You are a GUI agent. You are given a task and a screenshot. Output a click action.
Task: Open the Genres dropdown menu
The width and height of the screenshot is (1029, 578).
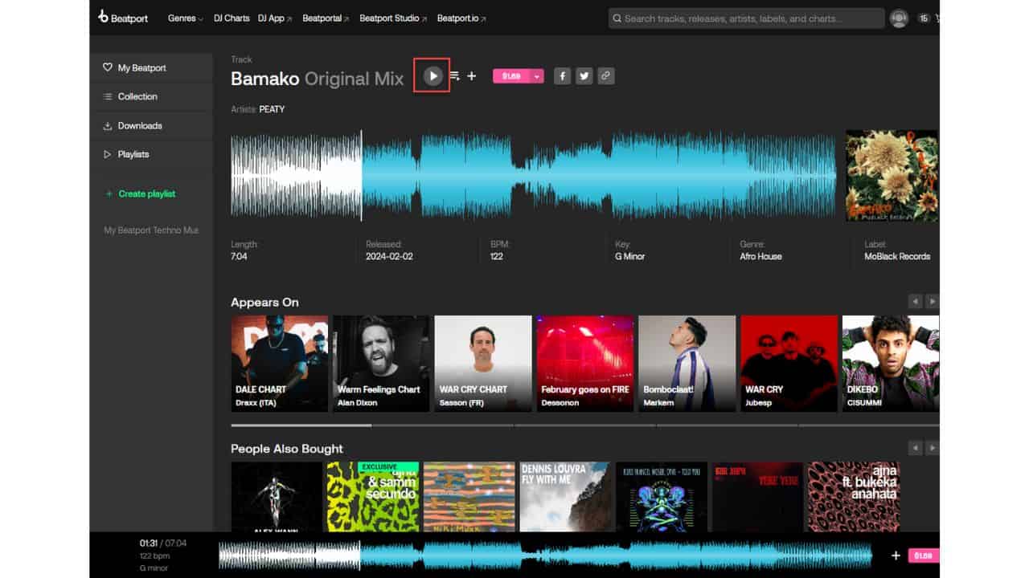pyautogui.click(x=185, y=18)
